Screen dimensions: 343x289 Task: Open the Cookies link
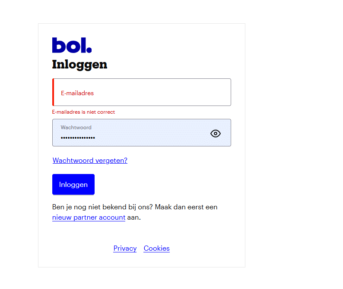(157, 248)
